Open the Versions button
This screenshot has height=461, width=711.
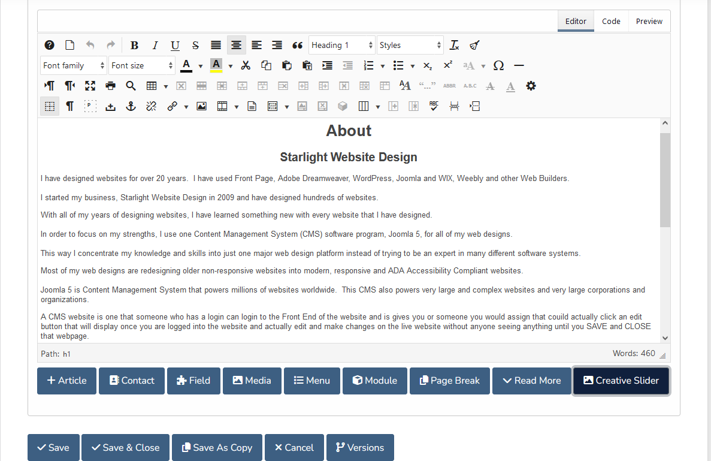pyautogui.click(x=360, y=447)
